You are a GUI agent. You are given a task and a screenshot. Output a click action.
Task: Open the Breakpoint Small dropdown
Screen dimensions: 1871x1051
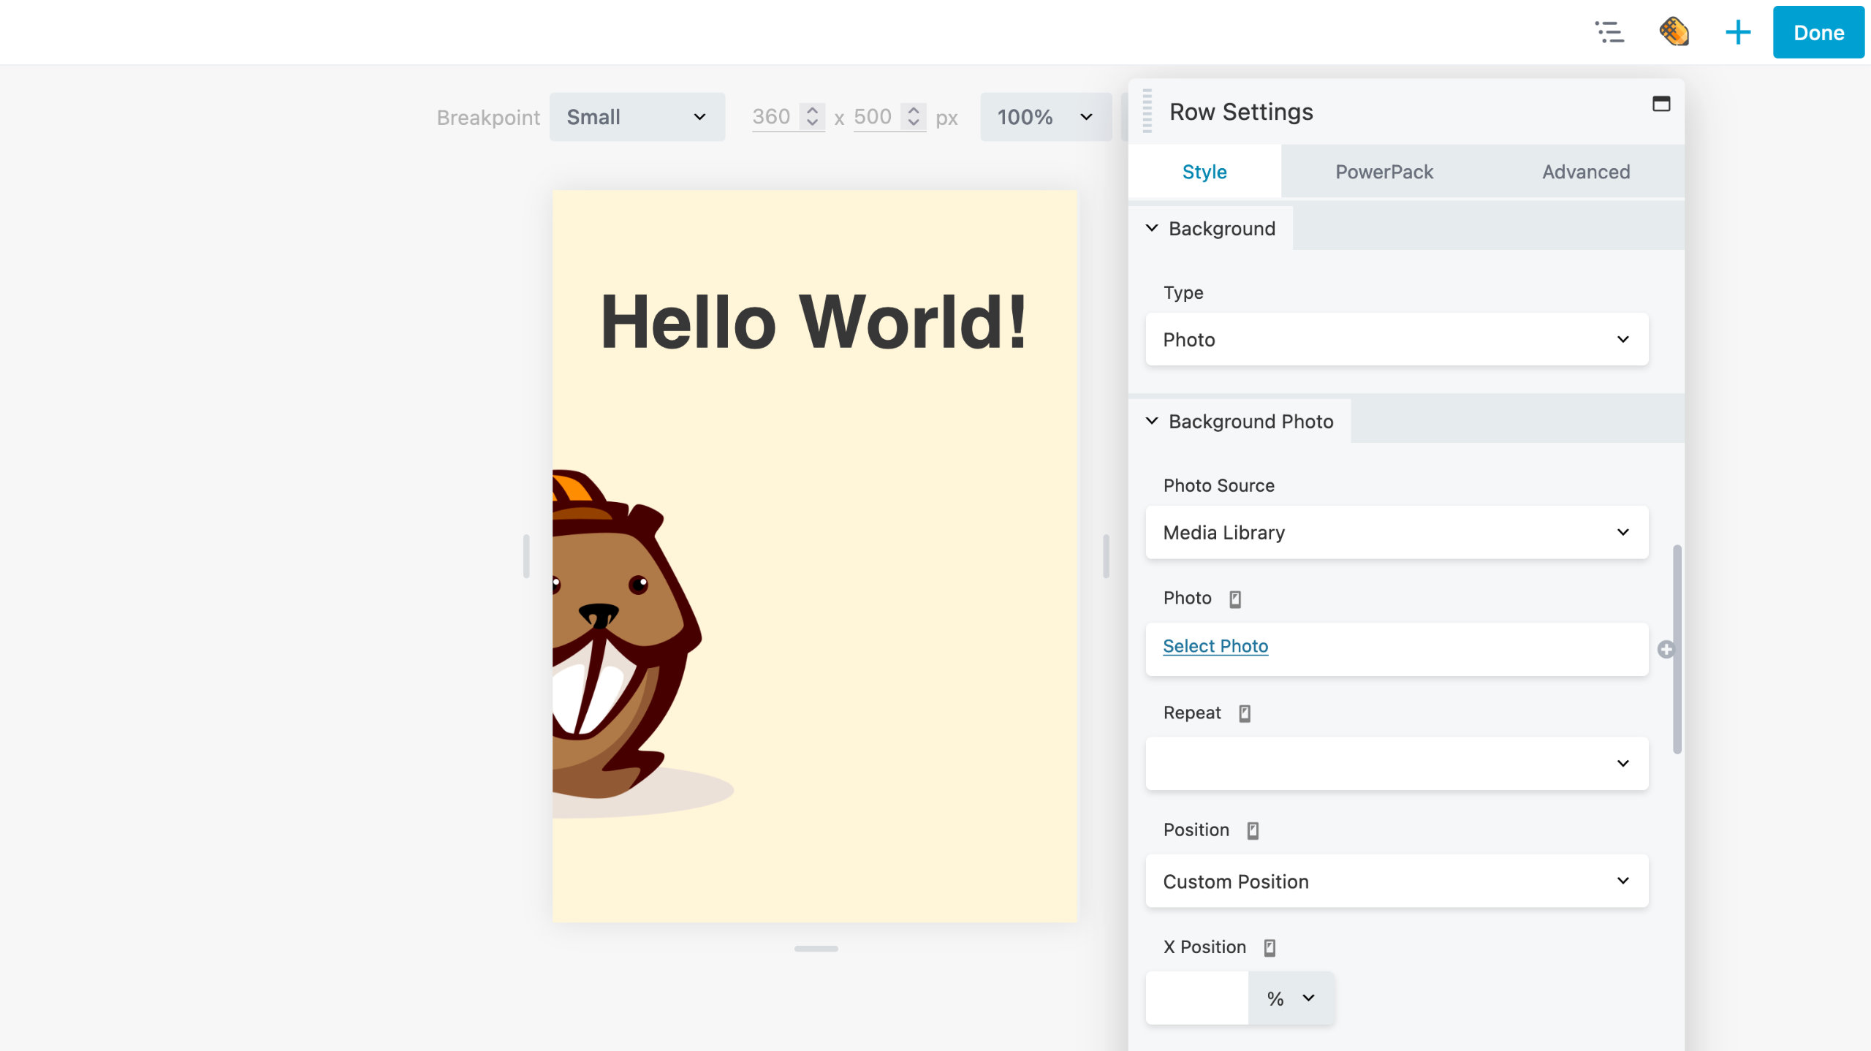tap(637, 117)
